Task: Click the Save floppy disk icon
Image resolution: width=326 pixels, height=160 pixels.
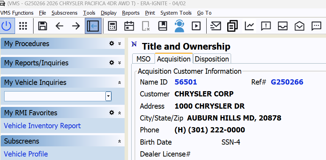Action: pos(43,26)
